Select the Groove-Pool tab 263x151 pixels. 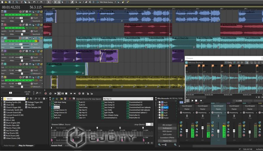(x=56, y=146)
